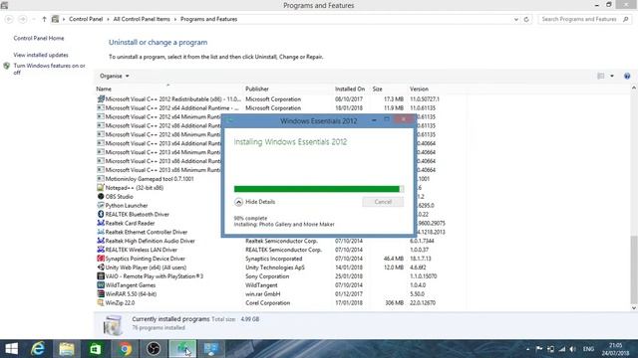Click the list vertical scrollbar thumb

(x=634, y=269)
